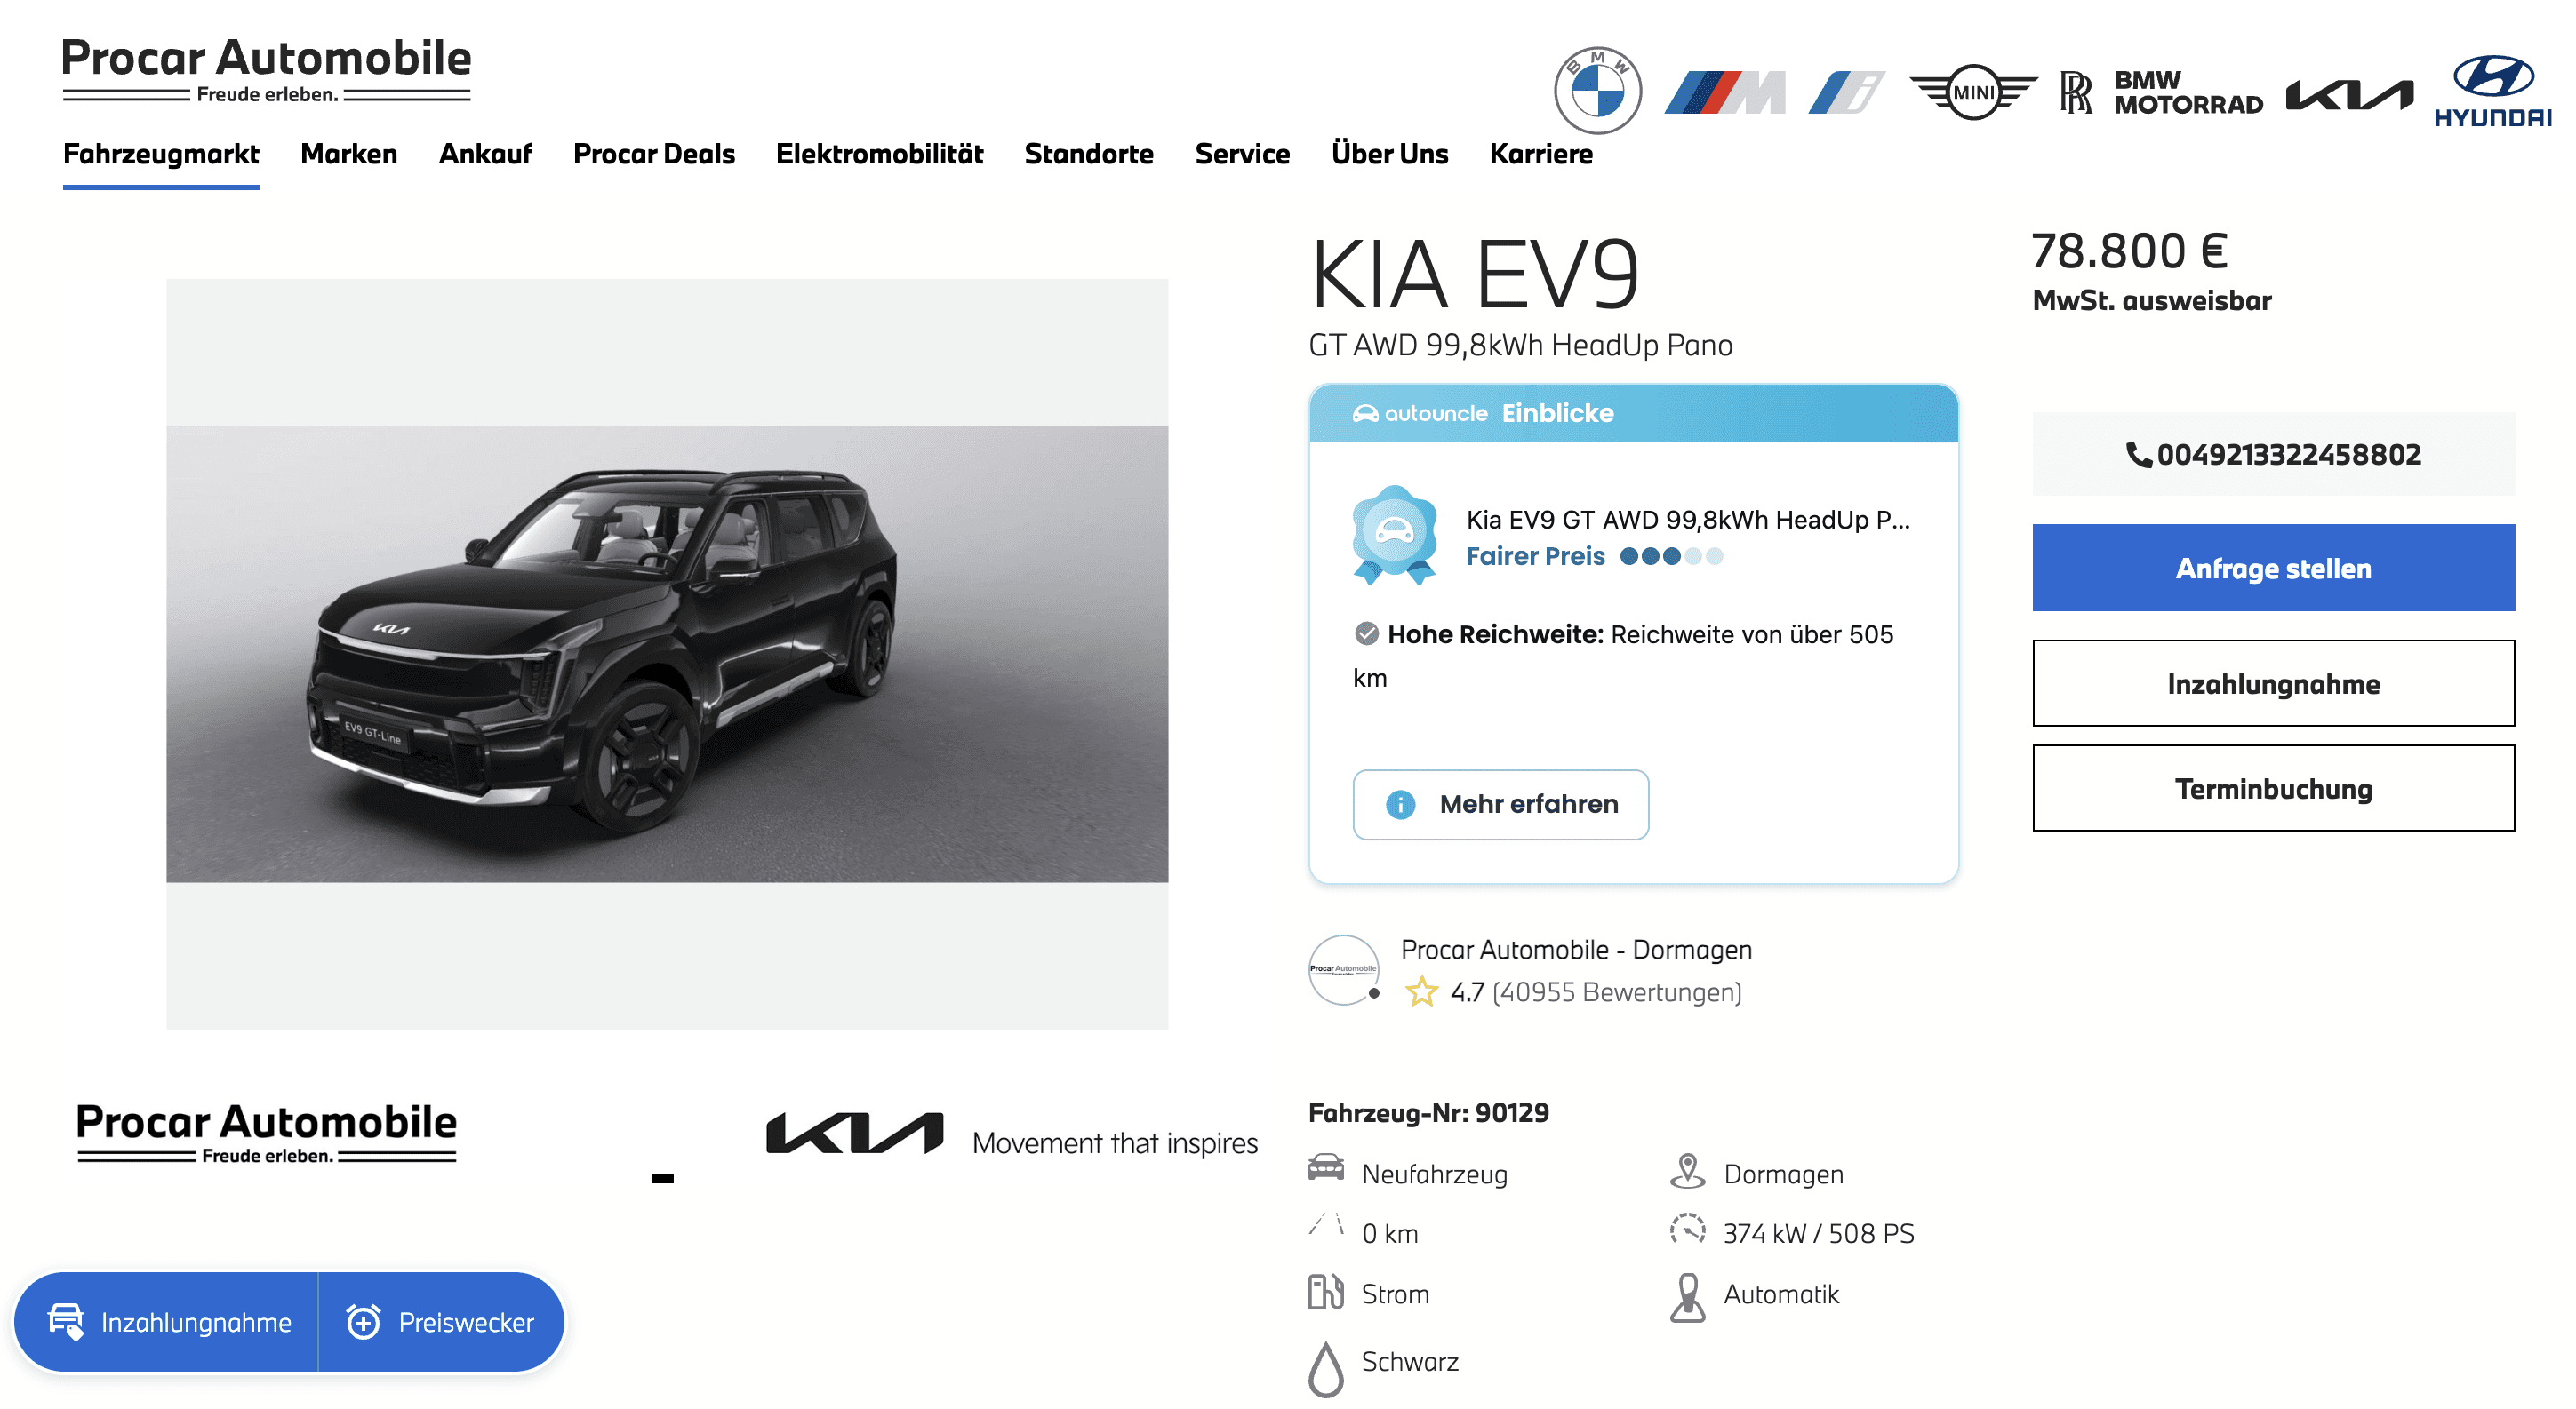Image resolution: width=2576 pixels, height=1409 pixels.
Task: Click the BMW Motorrad logo
Action: (x=2188, y=93)
